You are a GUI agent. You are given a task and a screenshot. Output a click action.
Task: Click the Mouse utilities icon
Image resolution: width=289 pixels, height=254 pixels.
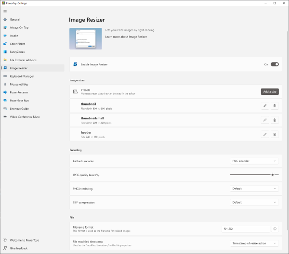(x=5, y=84)
